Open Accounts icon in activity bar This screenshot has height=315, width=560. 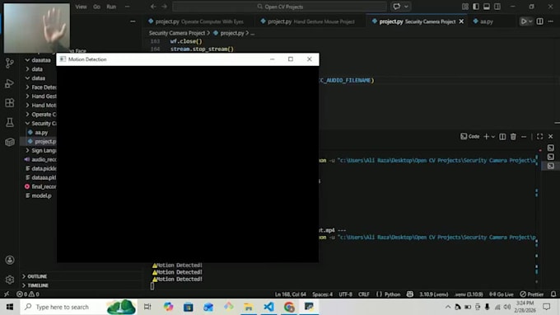(x=10, y=260)
